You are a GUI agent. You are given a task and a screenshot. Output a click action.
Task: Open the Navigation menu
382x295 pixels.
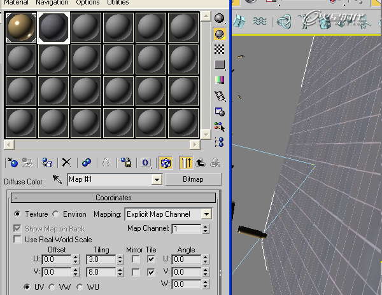[52, 3]
